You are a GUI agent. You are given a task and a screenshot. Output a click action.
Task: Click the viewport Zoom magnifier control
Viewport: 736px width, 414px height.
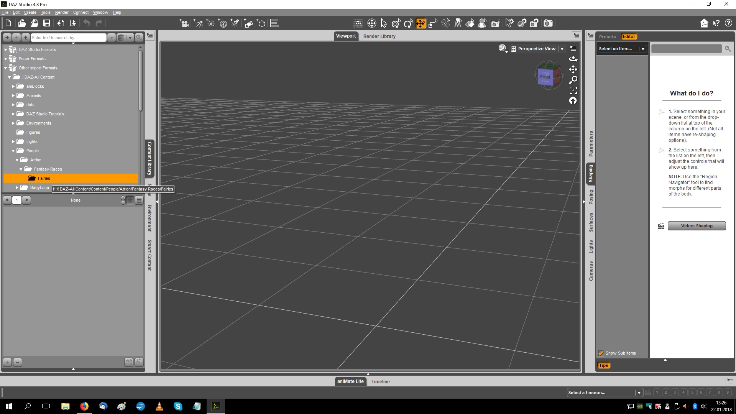click(x=573, y=80)
